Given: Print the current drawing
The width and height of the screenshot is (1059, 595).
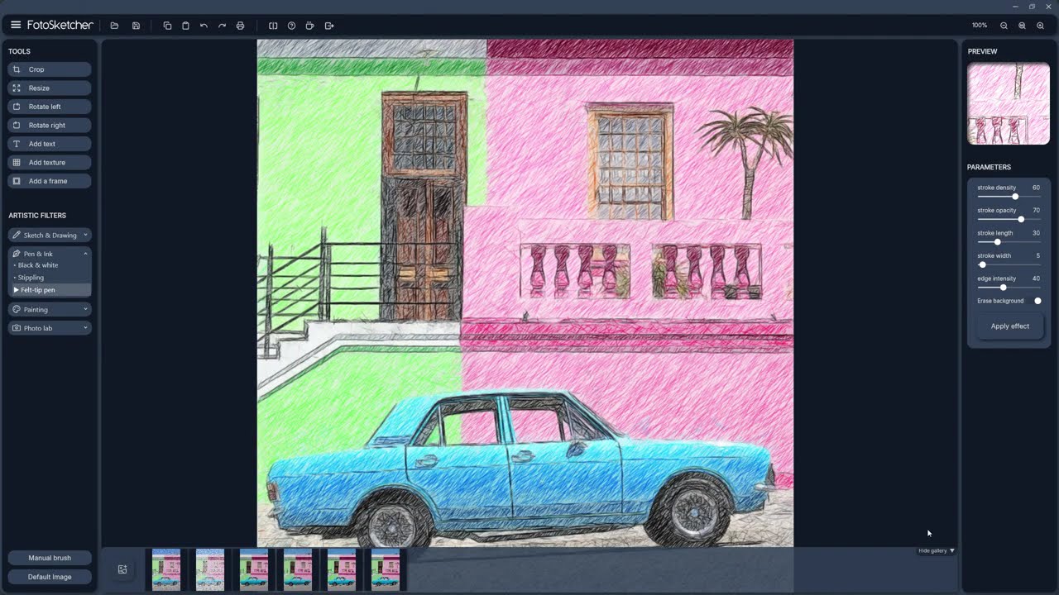Looking at the screenshot, I should tap(240, 26).
